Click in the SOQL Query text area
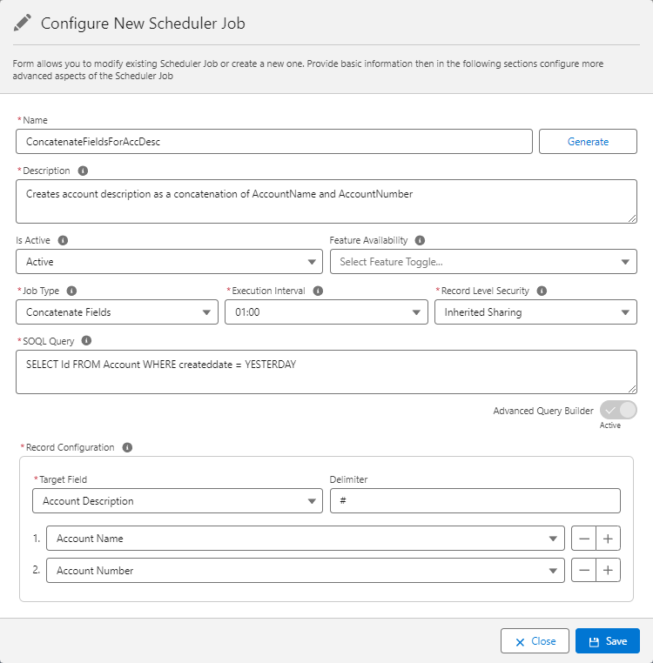The height and width of the screenshot is (663, 653). (x=326, y=372)
